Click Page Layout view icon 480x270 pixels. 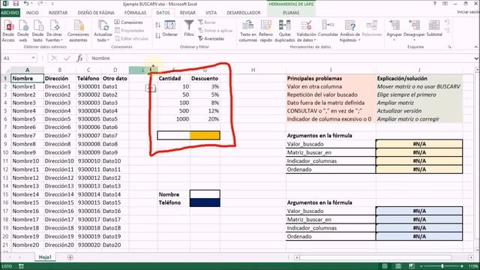[x=398, y=266]
